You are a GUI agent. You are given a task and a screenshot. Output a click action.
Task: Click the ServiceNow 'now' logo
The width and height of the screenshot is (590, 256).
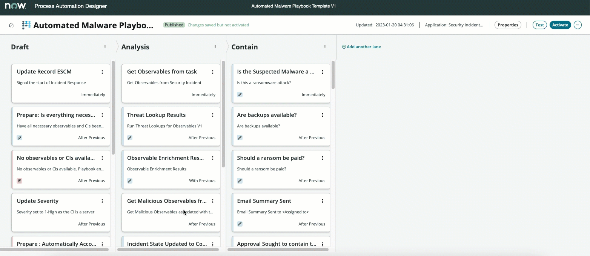[15, 6]
